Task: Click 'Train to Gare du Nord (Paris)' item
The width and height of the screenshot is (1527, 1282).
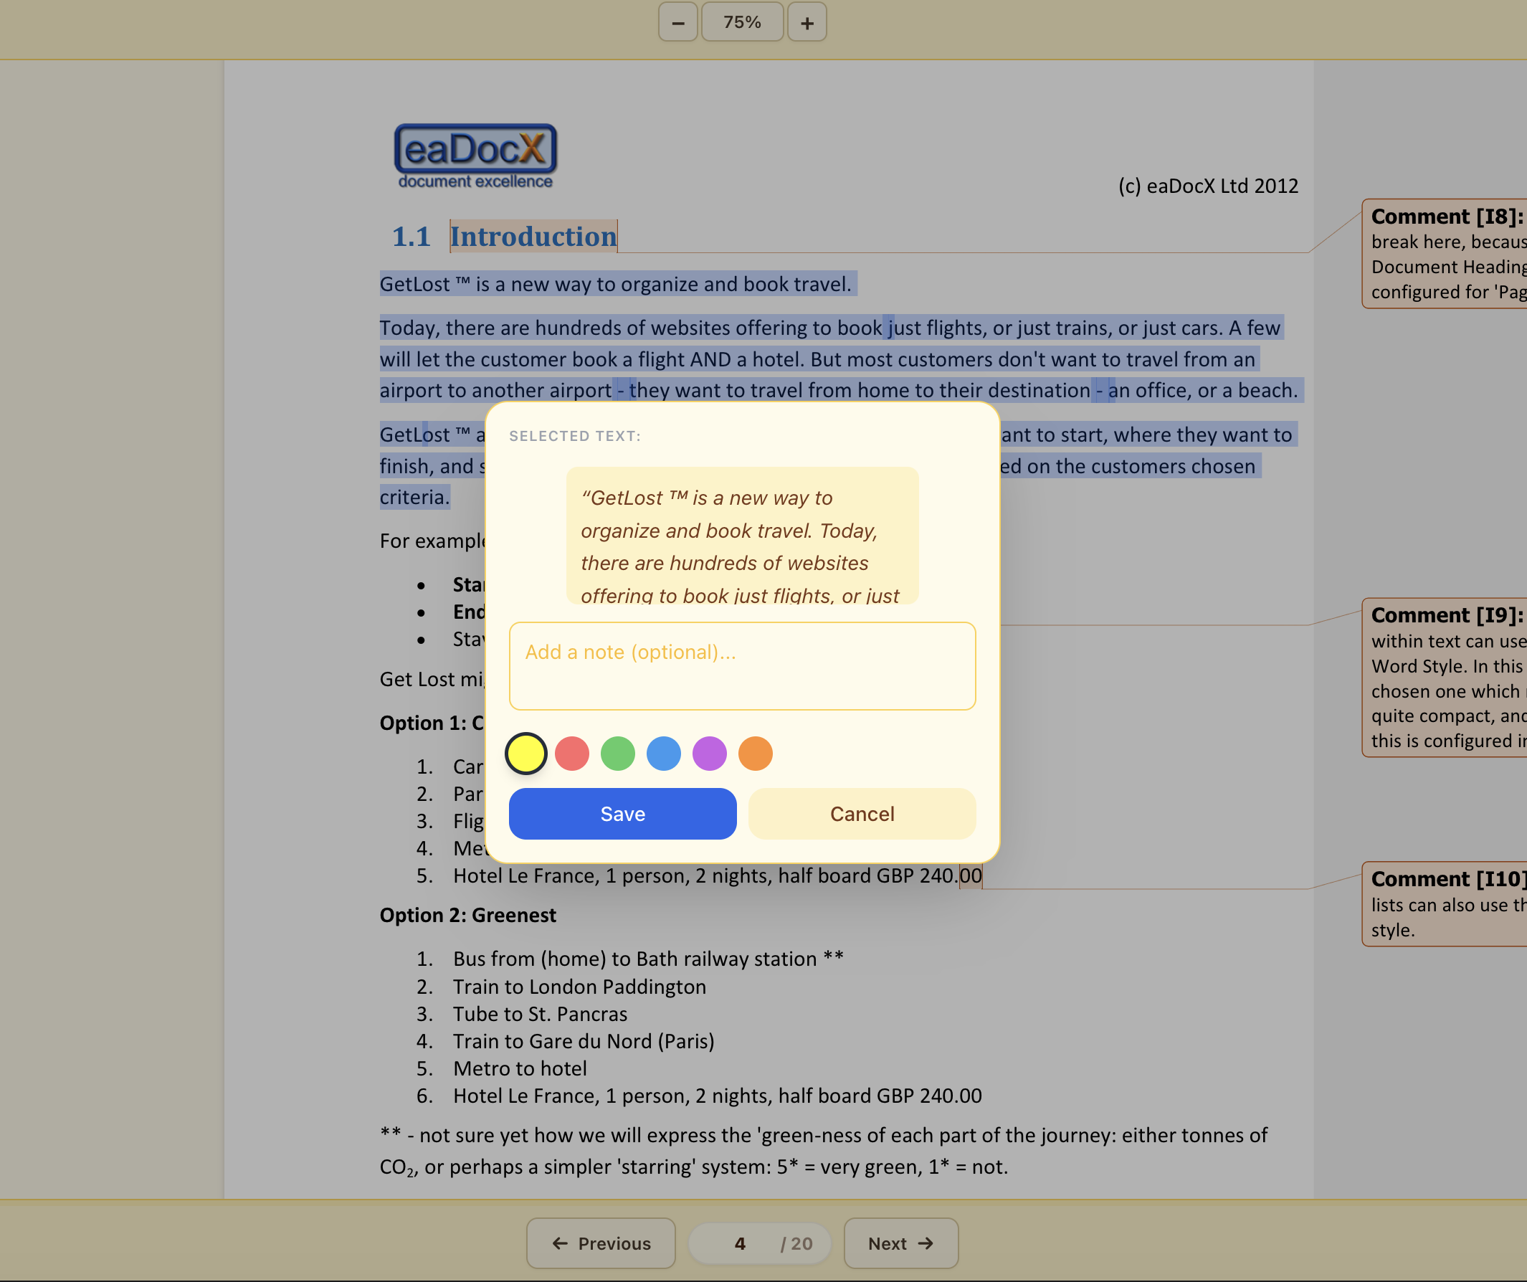Action: pos(584,1041)
